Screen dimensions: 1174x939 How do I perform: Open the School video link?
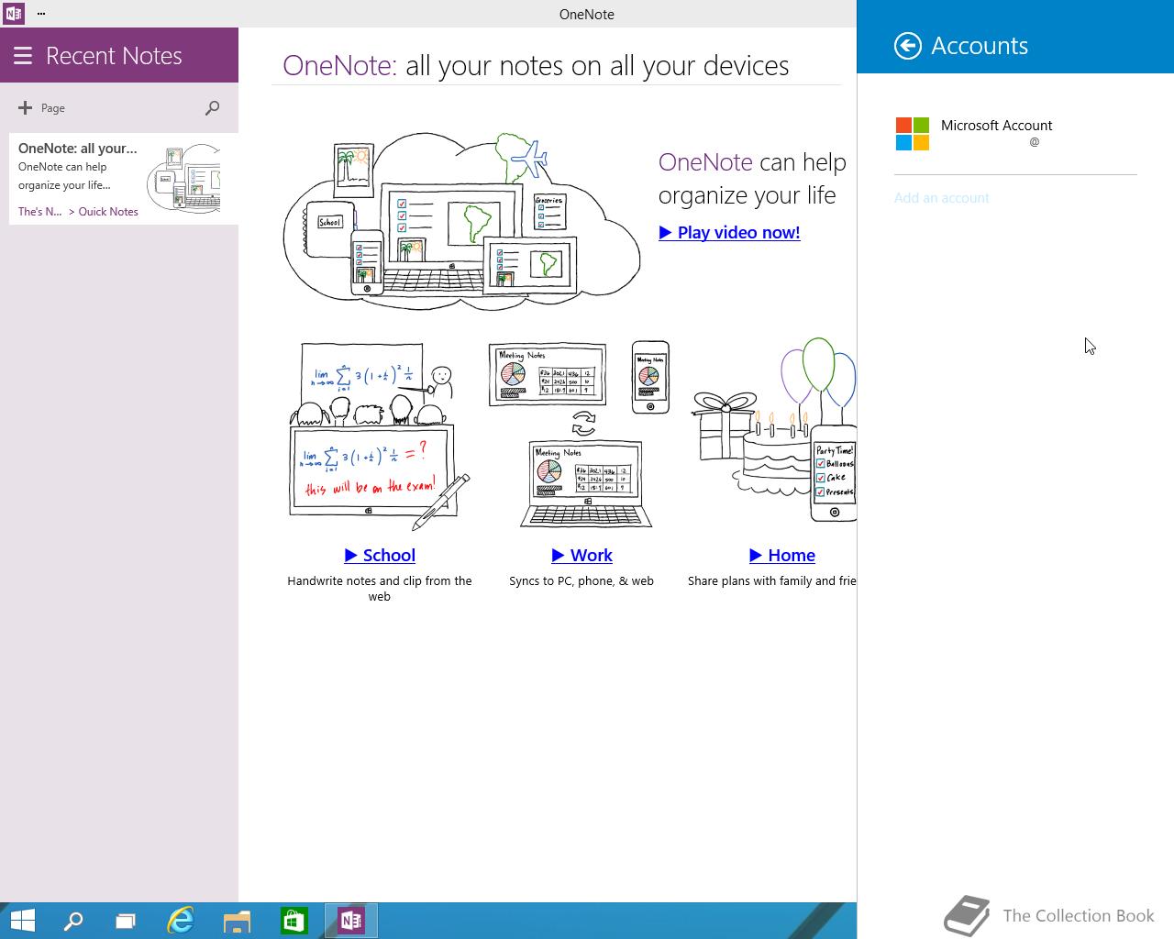tap(380, 556)
